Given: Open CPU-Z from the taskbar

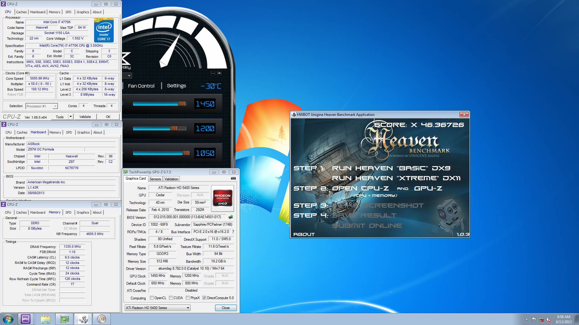Looking at the screenshot, I should coord(26,319).
